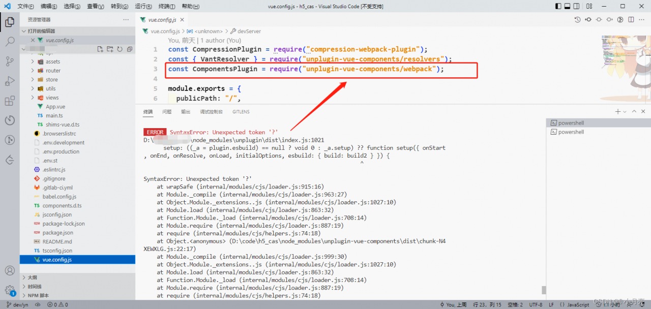Open the Search view in activity bar
This screenshot has width=651, height=309.
10,42
